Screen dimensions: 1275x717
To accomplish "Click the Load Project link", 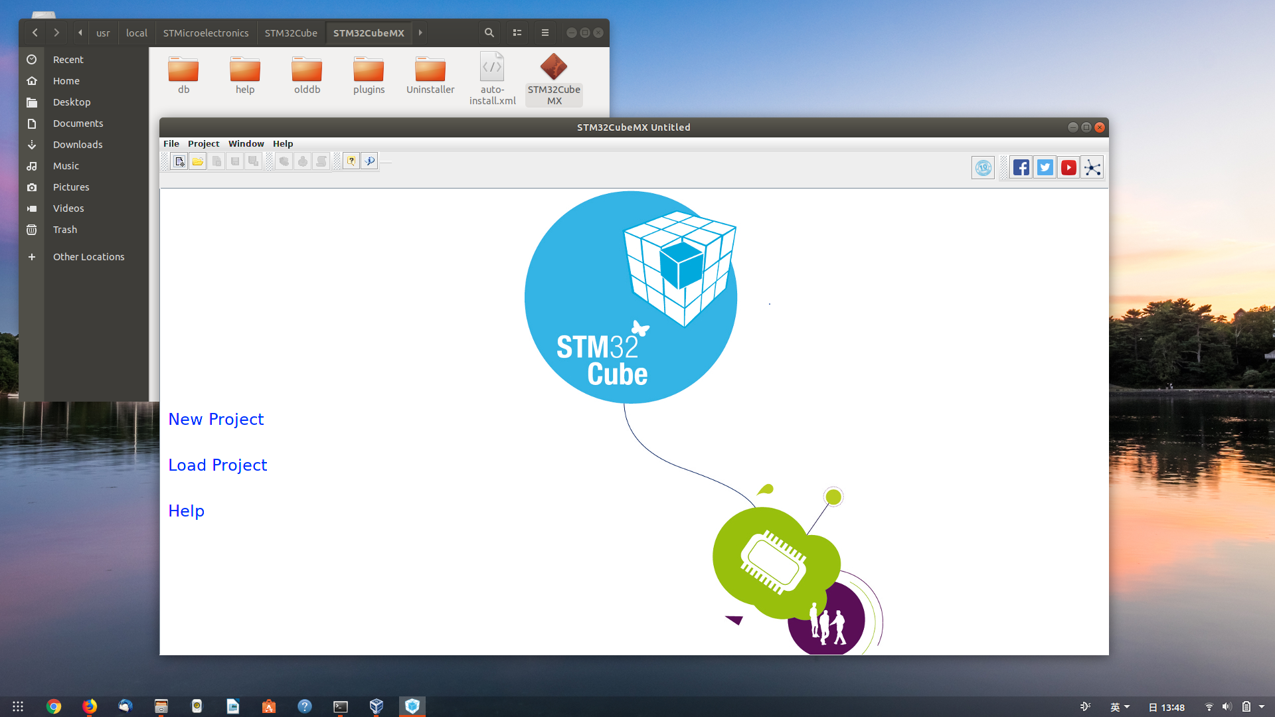I will tap(218, 465).
